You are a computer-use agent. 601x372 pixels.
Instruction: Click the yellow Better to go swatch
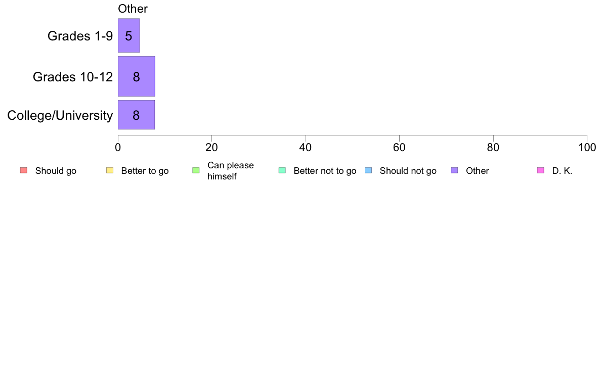pyautogui.click(x=110, y=170)
